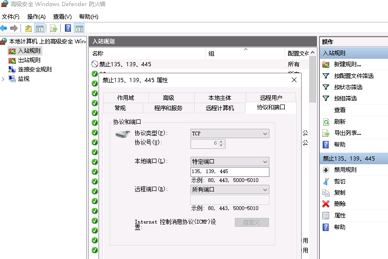The image size is (388, 259).
Task: Open the 协议类型 TCP dropdown
Action: pos(230,133)
